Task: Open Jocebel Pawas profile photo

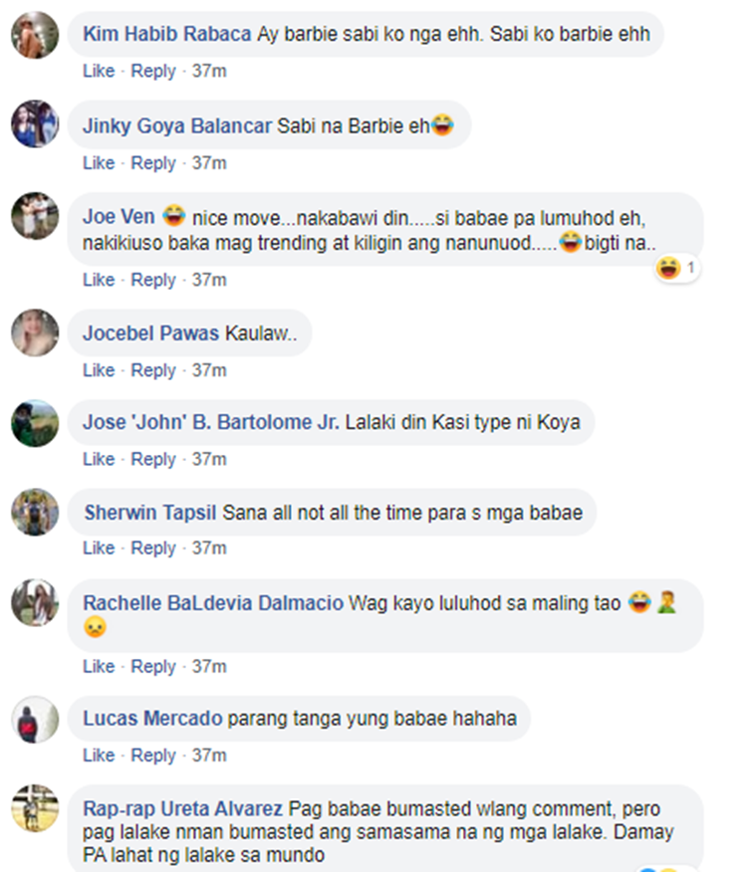Action: [x=35, y=332]
